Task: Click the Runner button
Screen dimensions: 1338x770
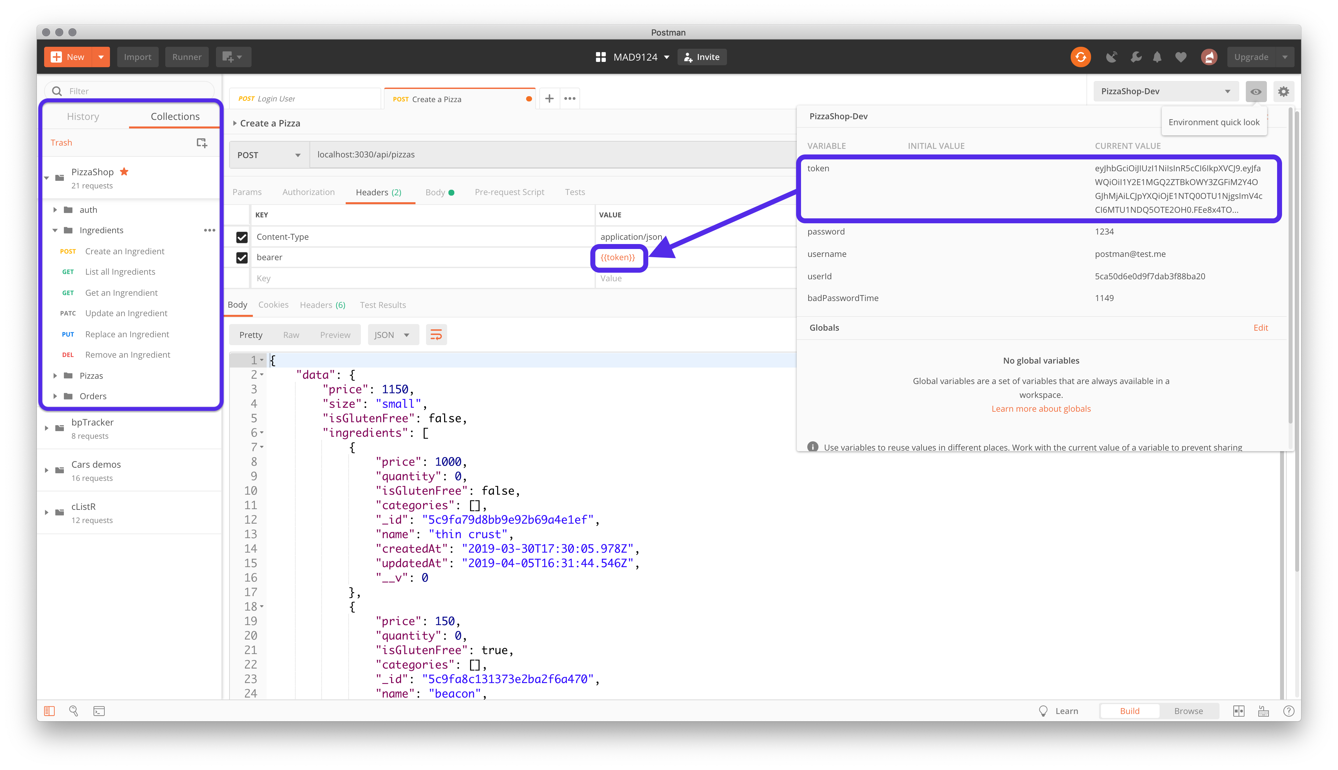Action: coord(187,57)
